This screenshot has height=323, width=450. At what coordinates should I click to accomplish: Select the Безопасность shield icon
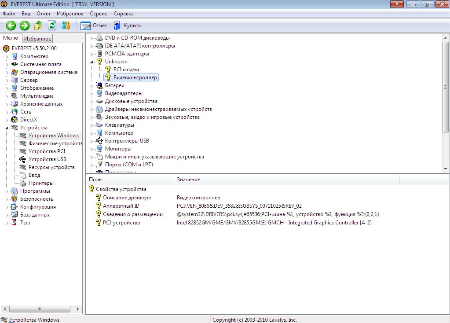tap(15, 198)
